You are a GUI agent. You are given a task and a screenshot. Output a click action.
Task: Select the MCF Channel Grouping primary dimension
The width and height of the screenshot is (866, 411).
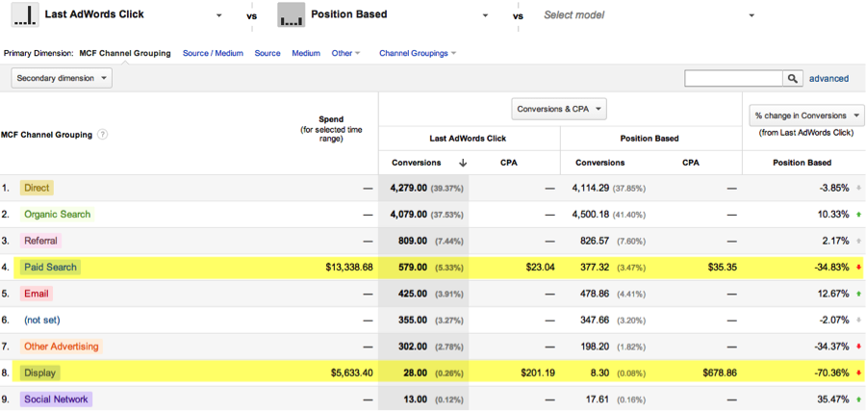pos(125,54)
